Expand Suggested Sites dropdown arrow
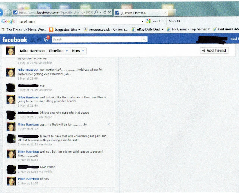This screenshot has height=193, width=239. 80,30
